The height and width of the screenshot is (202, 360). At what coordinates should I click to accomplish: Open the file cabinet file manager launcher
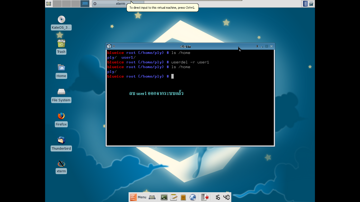pyautogui.click(x=183, y=197)
